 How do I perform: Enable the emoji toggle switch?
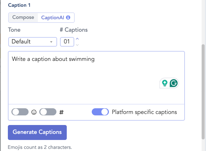(20, 112)
